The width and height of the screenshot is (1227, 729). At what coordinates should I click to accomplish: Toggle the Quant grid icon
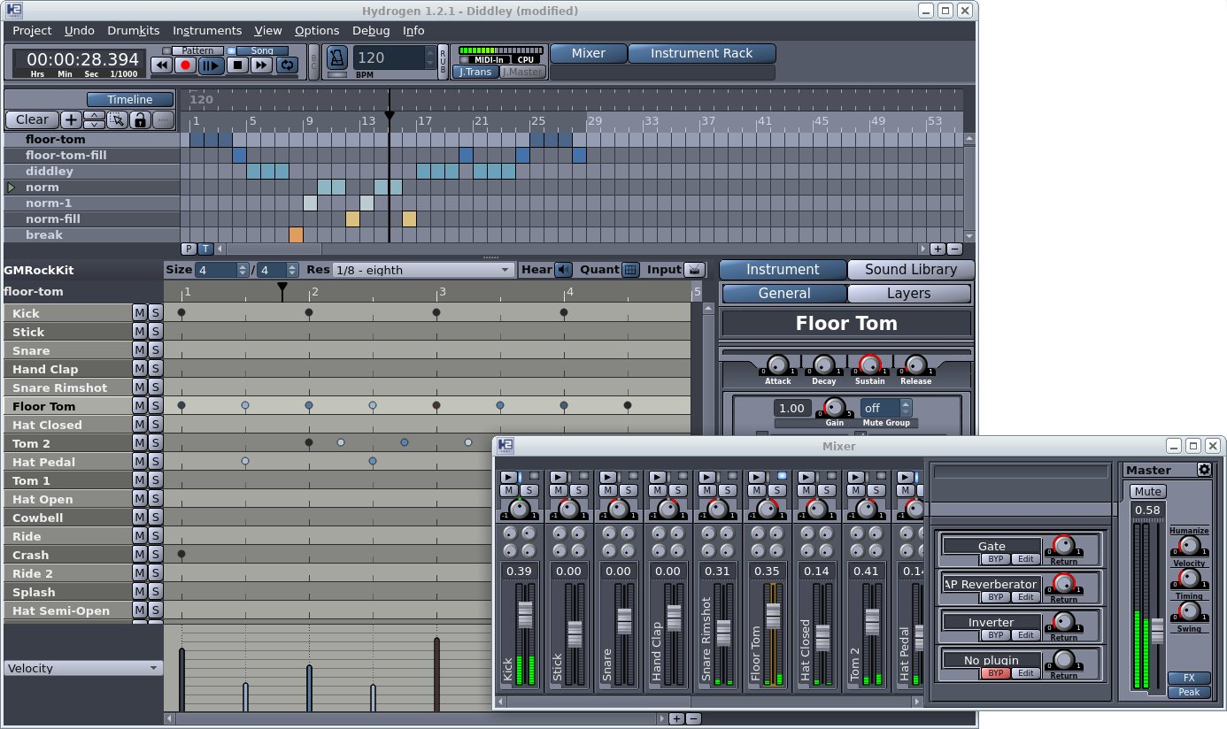tap(629, 270)
